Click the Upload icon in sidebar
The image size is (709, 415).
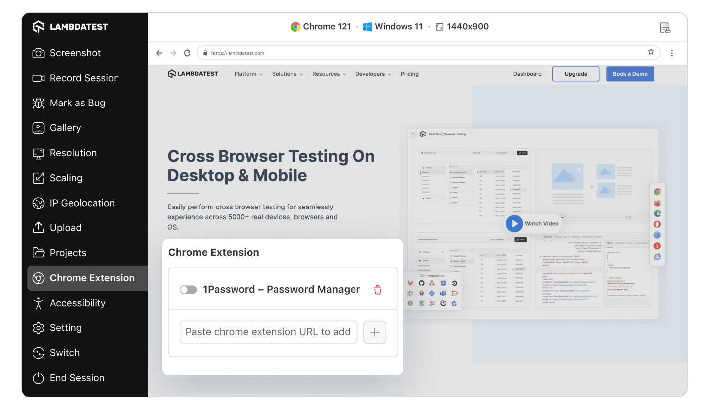coord(38,228)
